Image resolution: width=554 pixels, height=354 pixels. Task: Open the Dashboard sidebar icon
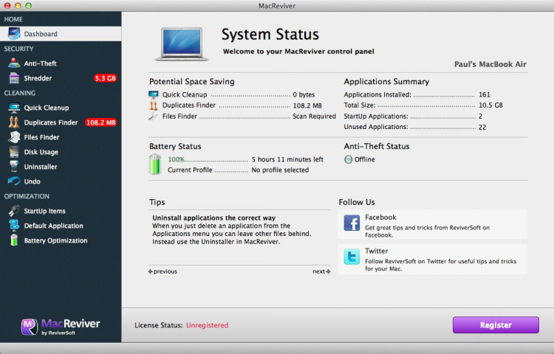14,34
